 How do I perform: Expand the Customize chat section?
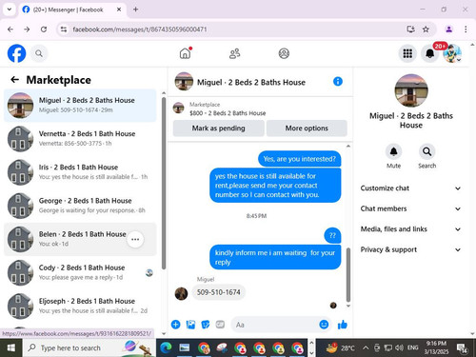pyautogui.click(x=410, y=188)
